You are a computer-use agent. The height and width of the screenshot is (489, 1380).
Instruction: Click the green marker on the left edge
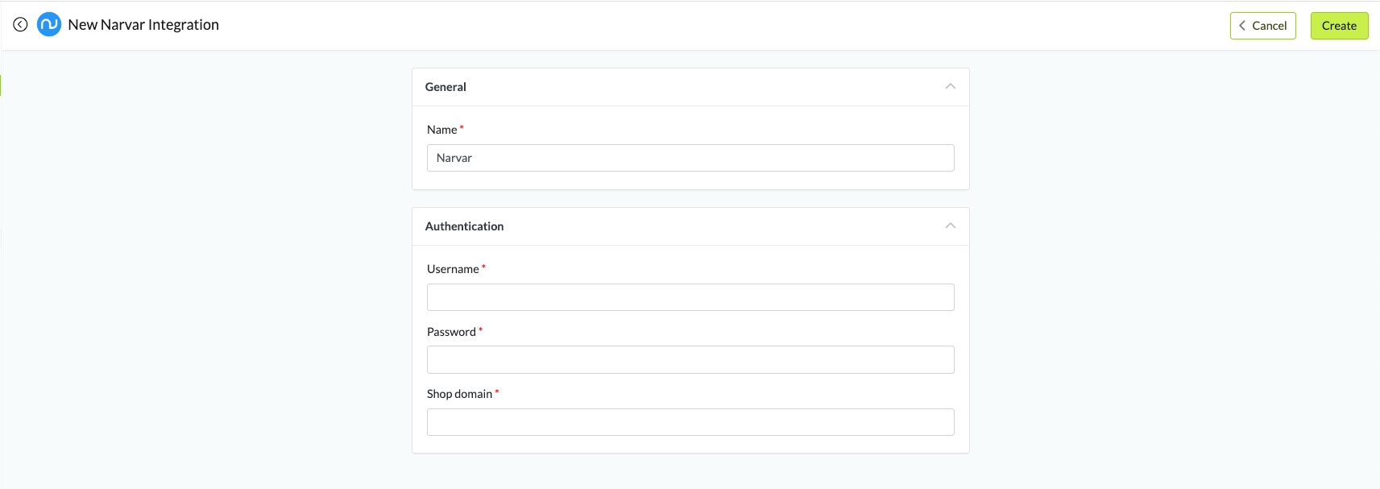[x=1, y=85]
